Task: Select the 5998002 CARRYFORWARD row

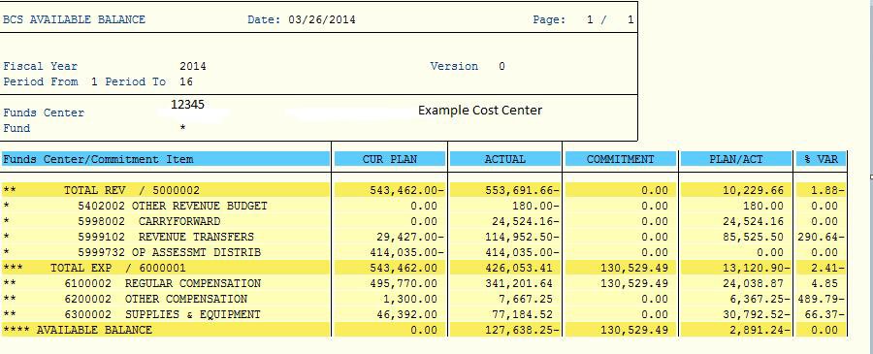Action: 423,221
